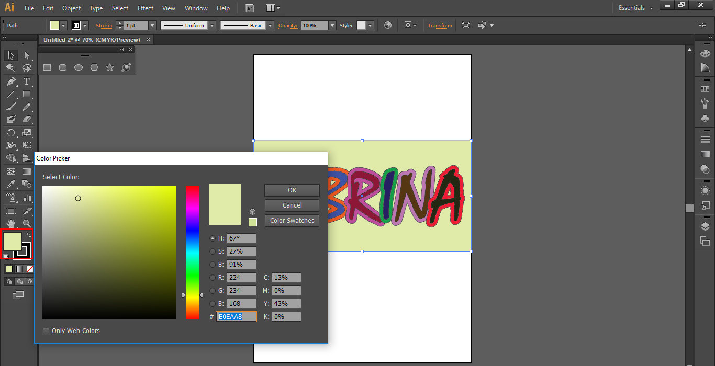715x366 pixels.
Task: Select the Type tool
Action: [27, 82]
